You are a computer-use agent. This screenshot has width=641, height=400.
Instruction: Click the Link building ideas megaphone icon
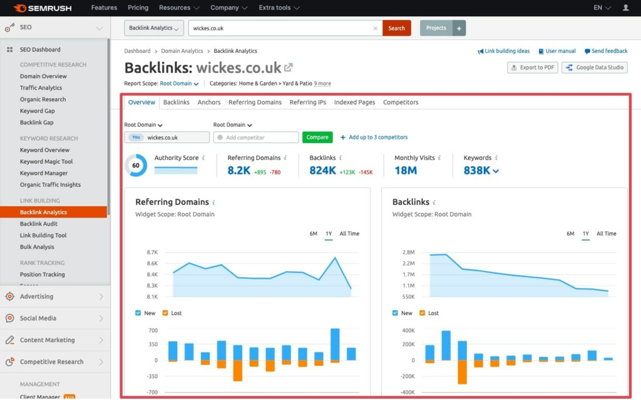click(x=480, y=51)
